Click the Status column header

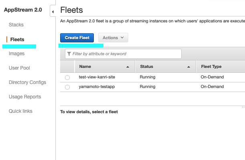(166, 66)
